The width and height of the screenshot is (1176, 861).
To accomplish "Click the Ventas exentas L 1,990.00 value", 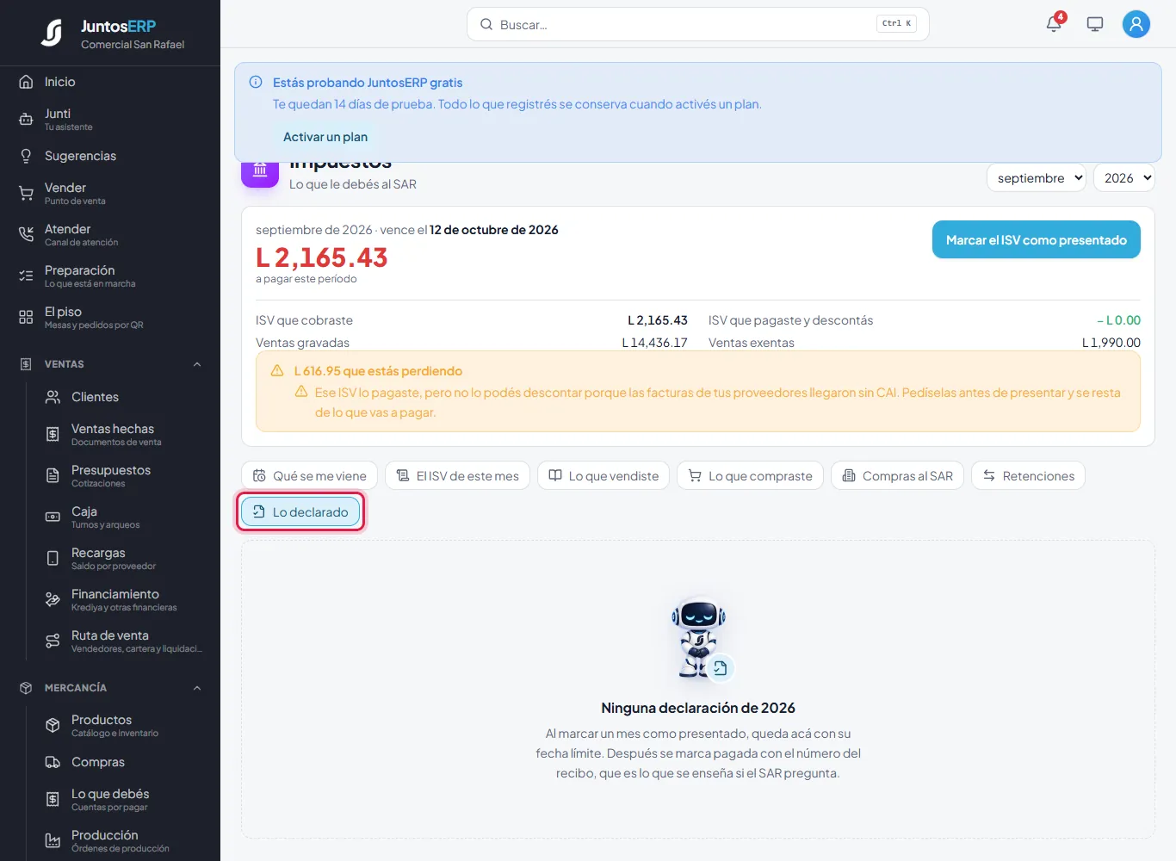I will [1111, 343].
